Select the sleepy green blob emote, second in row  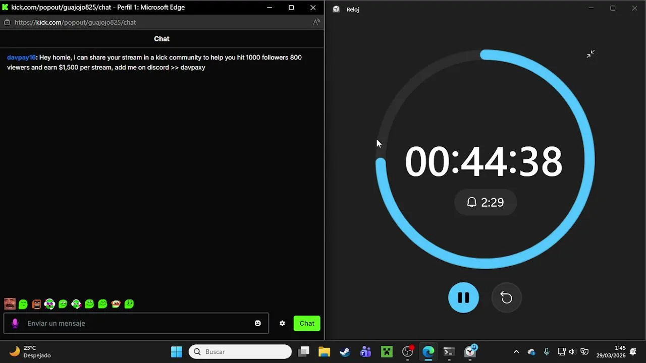[23, 304]
